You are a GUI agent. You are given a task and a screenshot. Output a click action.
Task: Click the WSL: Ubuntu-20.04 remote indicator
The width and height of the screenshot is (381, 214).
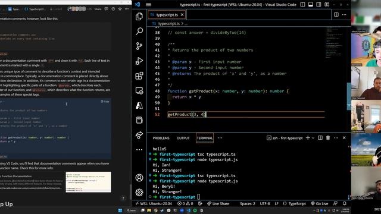coord(154,203)
